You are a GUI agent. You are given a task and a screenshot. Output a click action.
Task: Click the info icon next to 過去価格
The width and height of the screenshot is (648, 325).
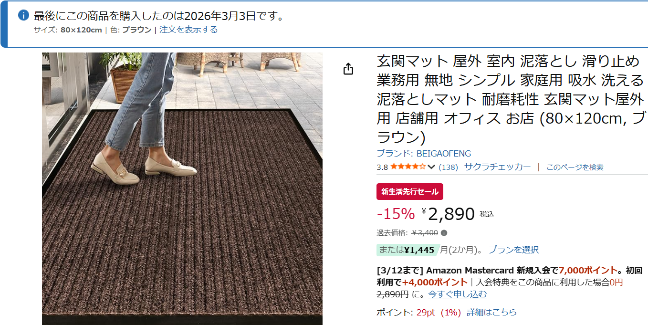click(444, 233)
